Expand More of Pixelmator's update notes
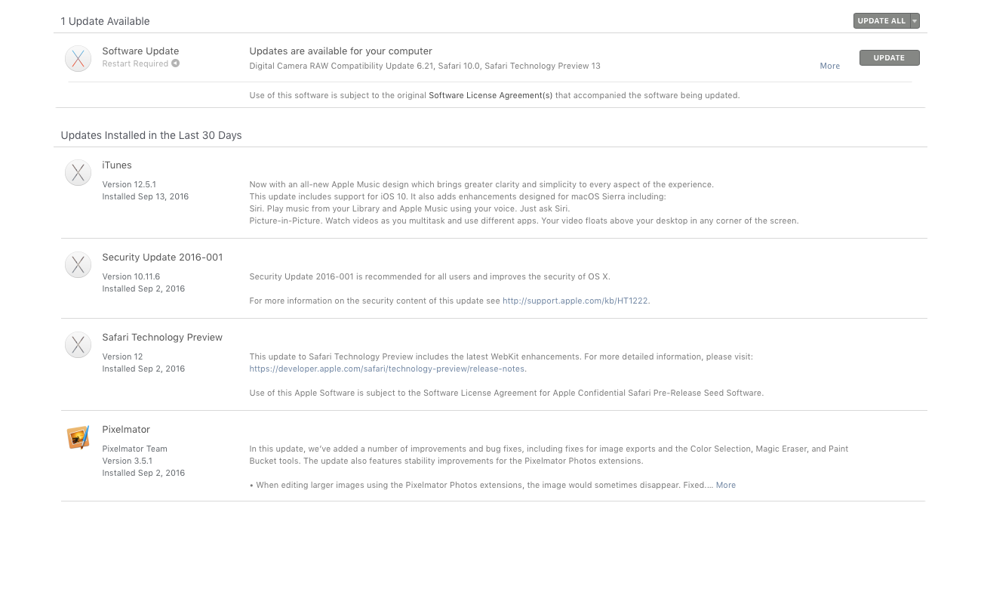The height and width of the screenshot is (614, 981). pos(725,485)
